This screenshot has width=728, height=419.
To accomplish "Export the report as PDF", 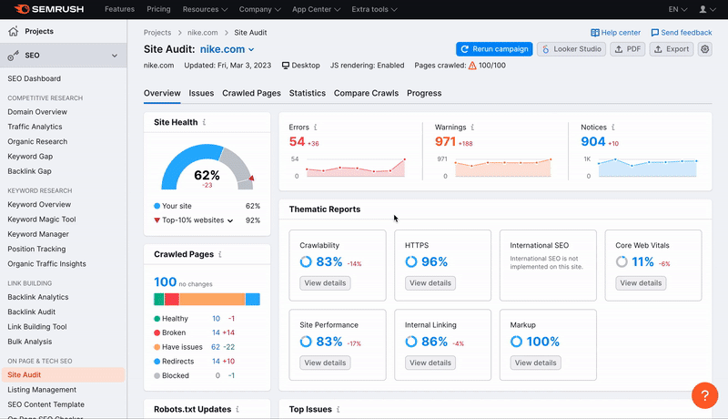I will point(627,49).
